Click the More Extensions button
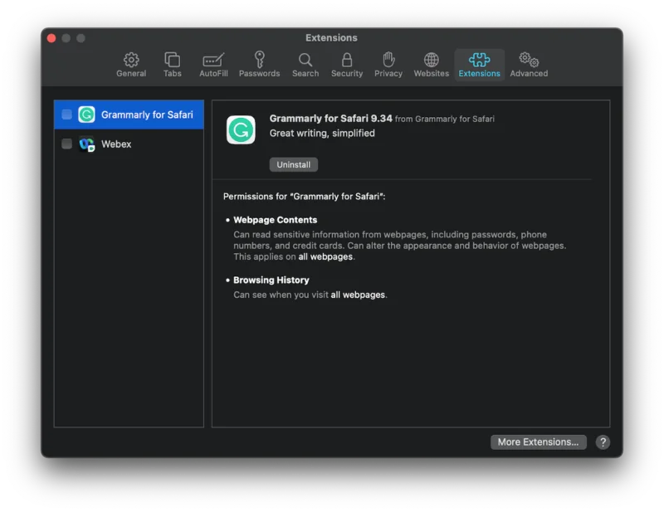The height and width of the screenshot is (512, 664). click(x=538, y=441)
